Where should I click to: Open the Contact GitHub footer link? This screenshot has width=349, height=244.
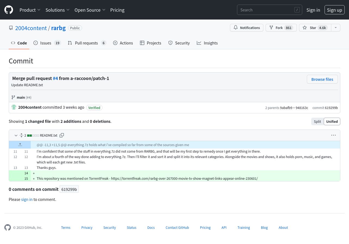177,227
